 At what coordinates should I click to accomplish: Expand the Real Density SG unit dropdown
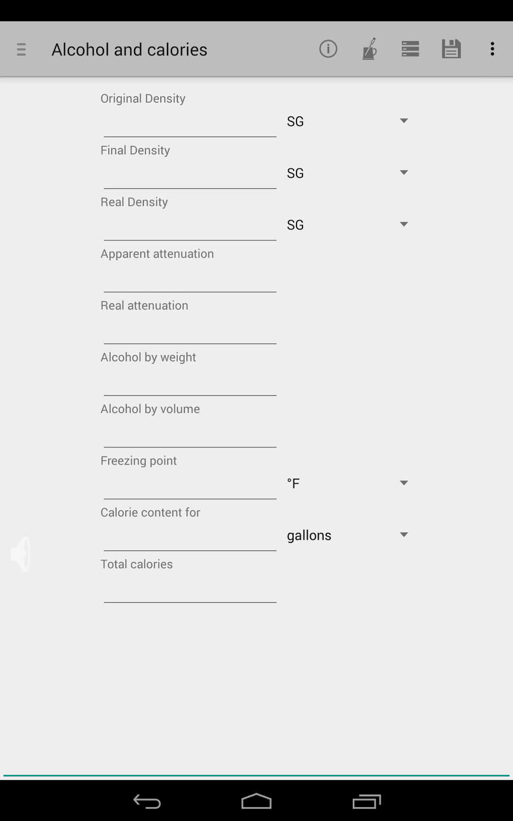(347, 225)
